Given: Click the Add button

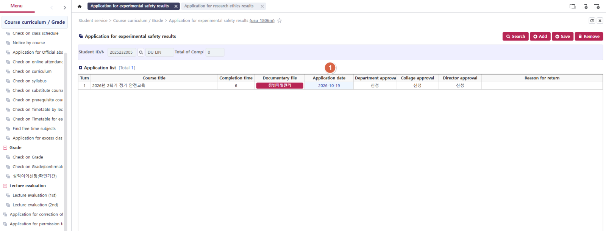Looking at the screenshot, I should (x=540, y=36).
